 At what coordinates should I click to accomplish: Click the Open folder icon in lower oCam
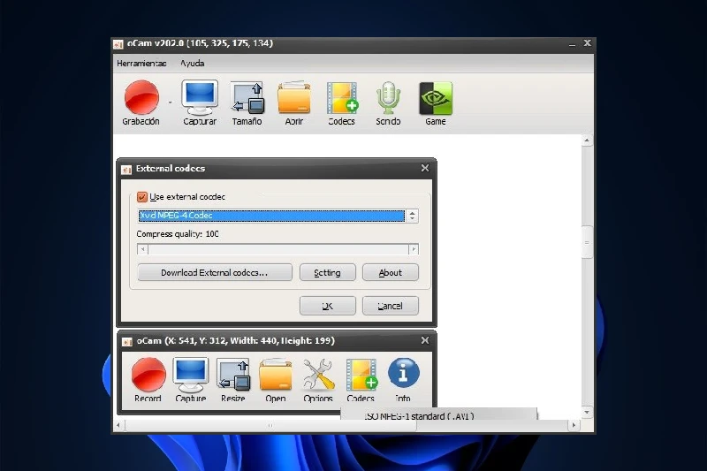[276, 375]
